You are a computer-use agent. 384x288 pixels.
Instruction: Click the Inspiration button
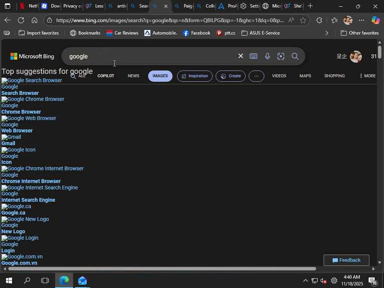click(195, 76)
